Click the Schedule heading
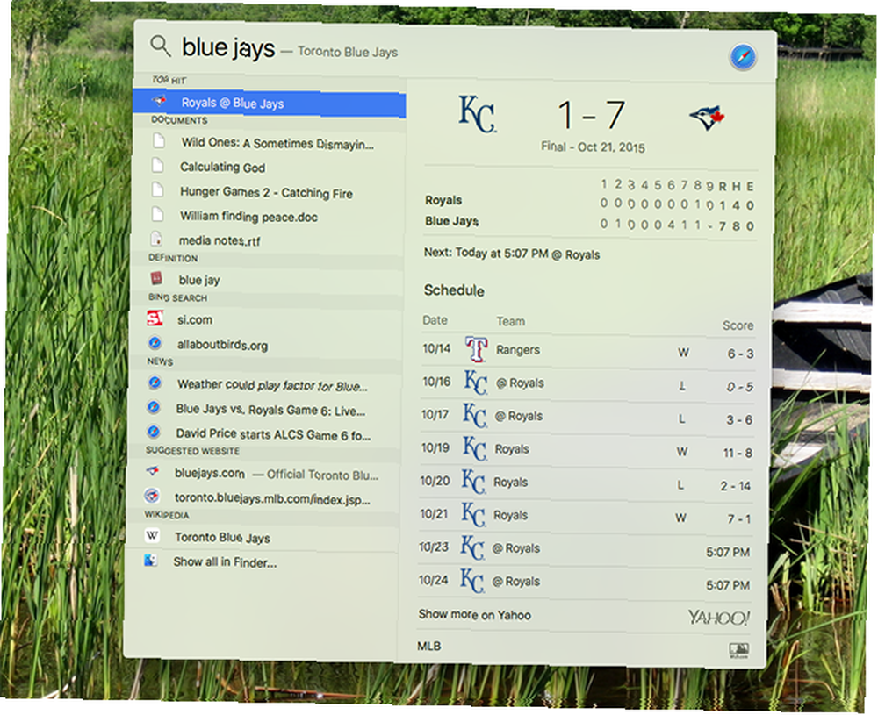This screenshot has width=878, height=715. [454, 290]
